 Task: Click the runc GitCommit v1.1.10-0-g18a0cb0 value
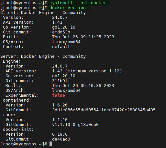[x=75, y=125]
